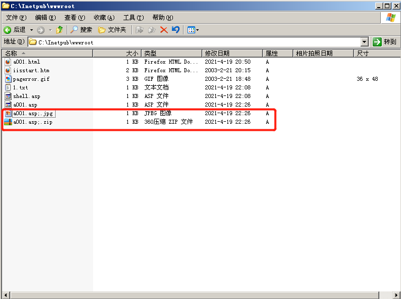Sort by the 尺寸 column header

point(377,54)
